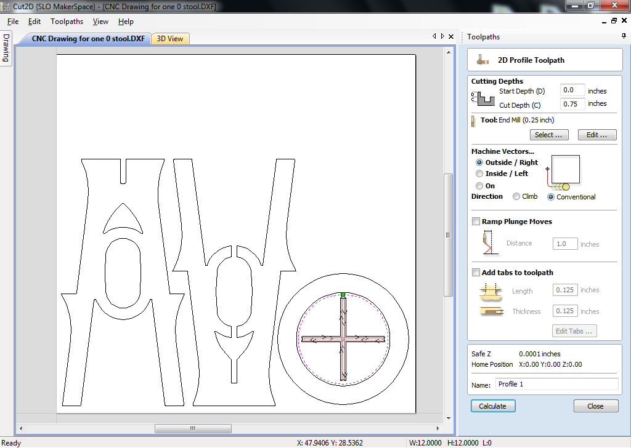Select Inside / Left machining option
This screenshot has height=448, width=631.
point(479,174)
